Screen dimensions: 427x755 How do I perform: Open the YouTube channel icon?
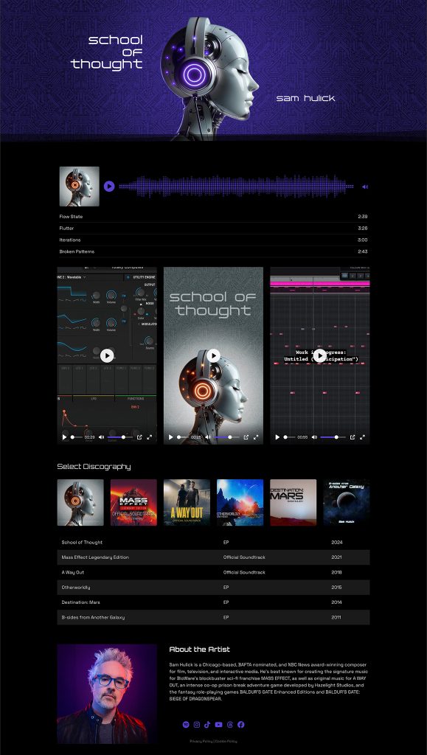(x=218, y=725)
